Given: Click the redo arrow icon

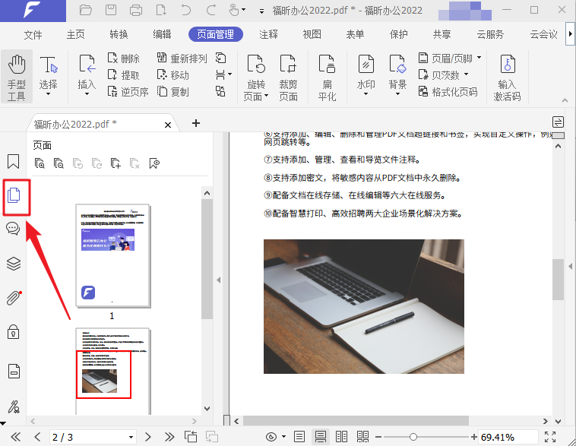Looking at the screenshot, I should (x=210, y=10).
